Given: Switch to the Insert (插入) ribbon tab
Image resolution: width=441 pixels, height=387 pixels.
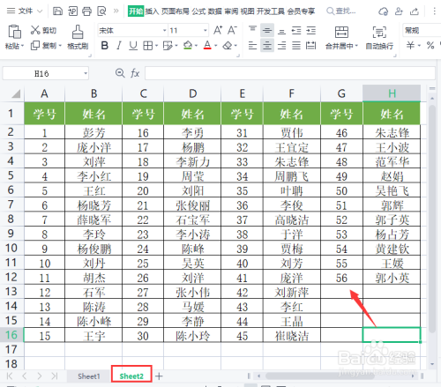Looking at the screenshot, I should [152, 11].
